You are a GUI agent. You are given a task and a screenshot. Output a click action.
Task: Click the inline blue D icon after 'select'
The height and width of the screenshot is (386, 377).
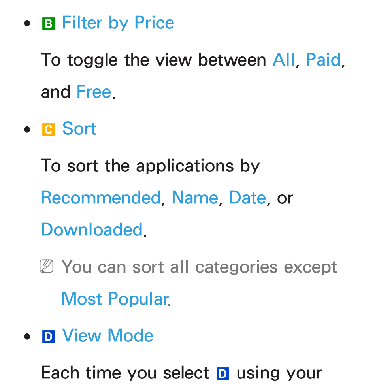click(222, 374)
